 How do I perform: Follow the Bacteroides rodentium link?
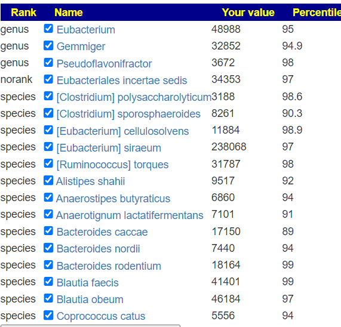(x=109, y=266)
